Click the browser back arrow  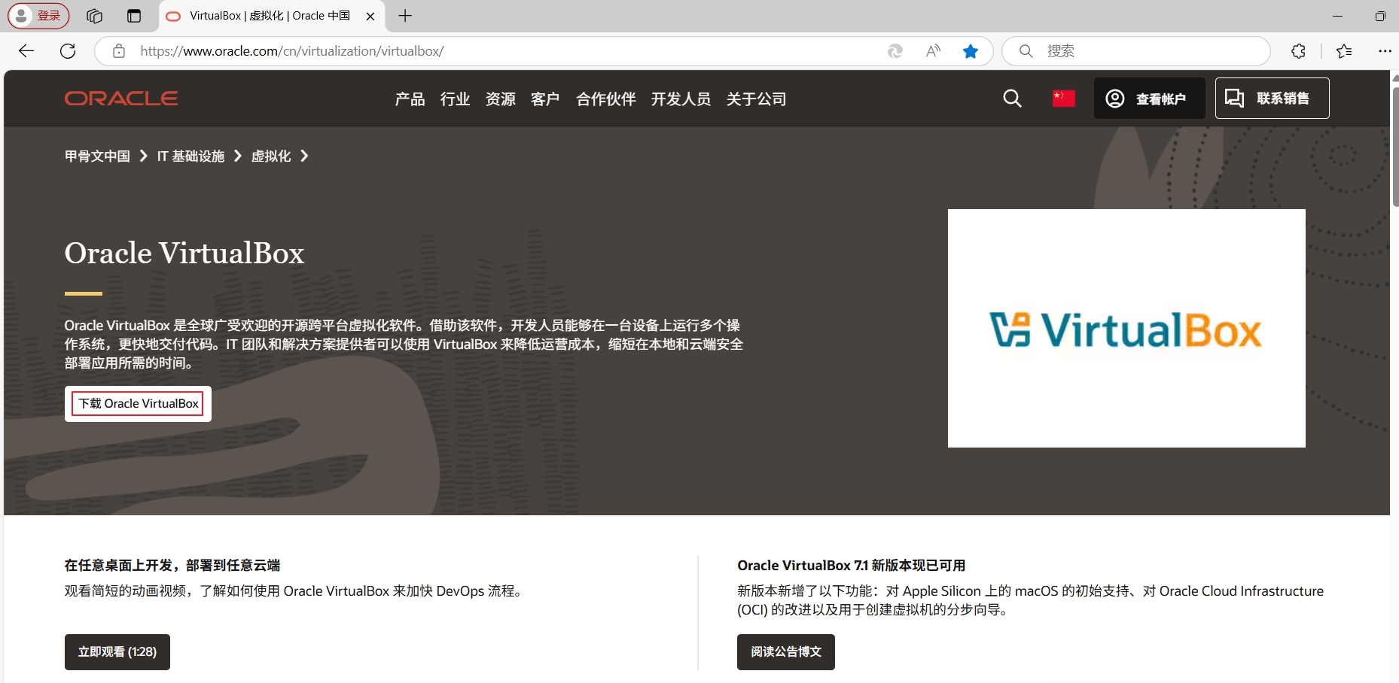pos(26,51)
